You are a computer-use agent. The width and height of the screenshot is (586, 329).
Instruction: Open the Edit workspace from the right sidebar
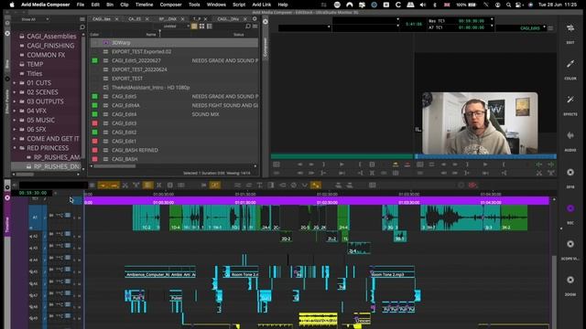coord(570,29)
